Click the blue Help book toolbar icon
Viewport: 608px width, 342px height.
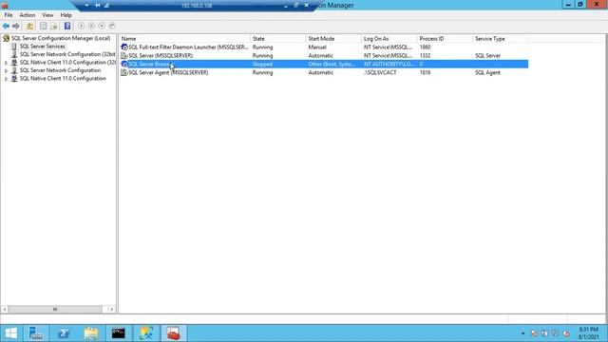(x=67, y=26)
